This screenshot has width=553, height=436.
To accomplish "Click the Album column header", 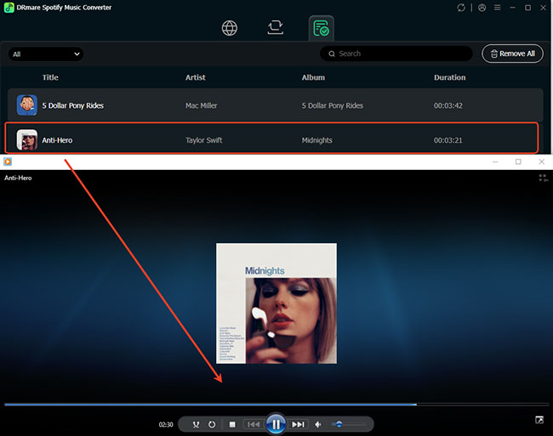I will click(313, 77).
